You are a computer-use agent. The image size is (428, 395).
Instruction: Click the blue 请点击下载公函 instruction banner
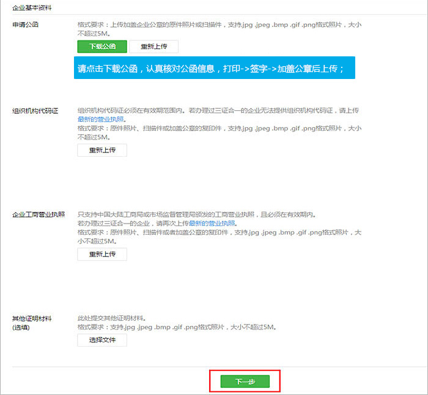click(x=214, y=68)
